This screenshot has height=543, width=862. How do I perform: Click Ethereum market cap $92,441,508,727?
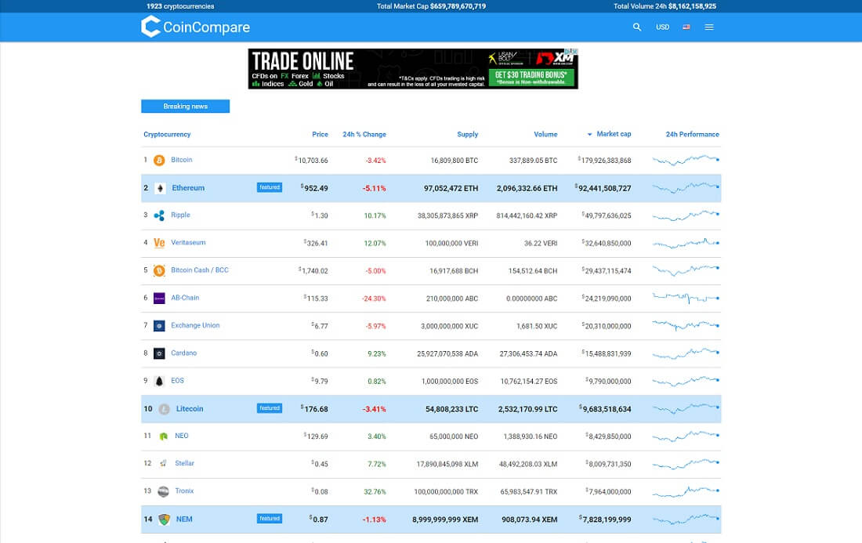603,188
